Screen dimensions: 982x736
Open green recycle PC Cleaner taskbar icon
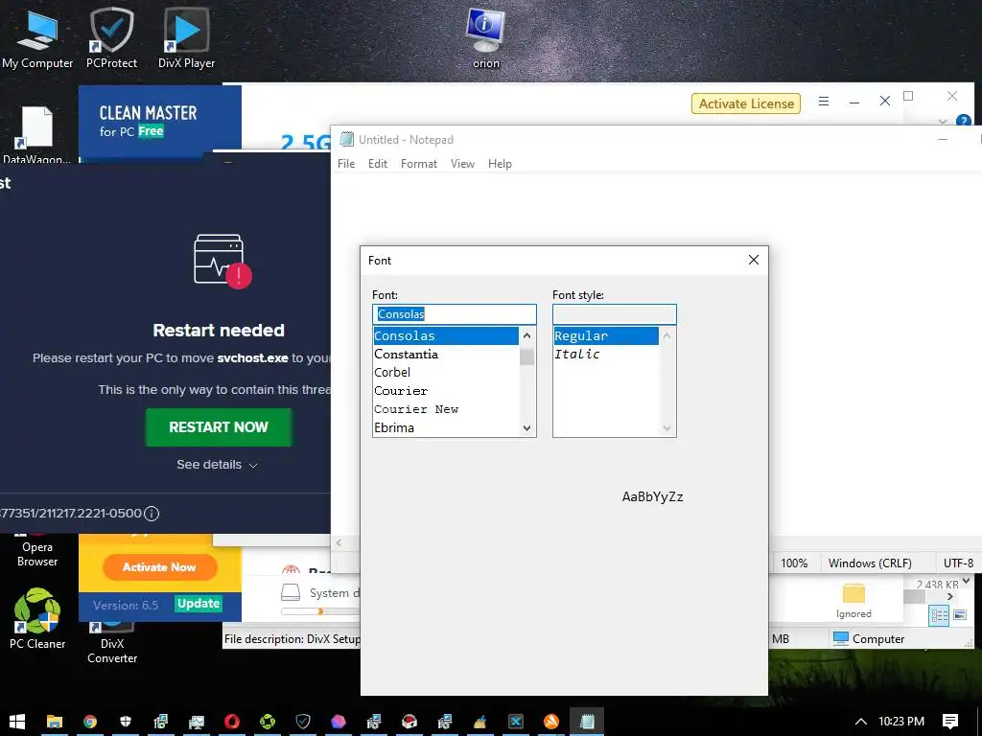click(268, 722)
